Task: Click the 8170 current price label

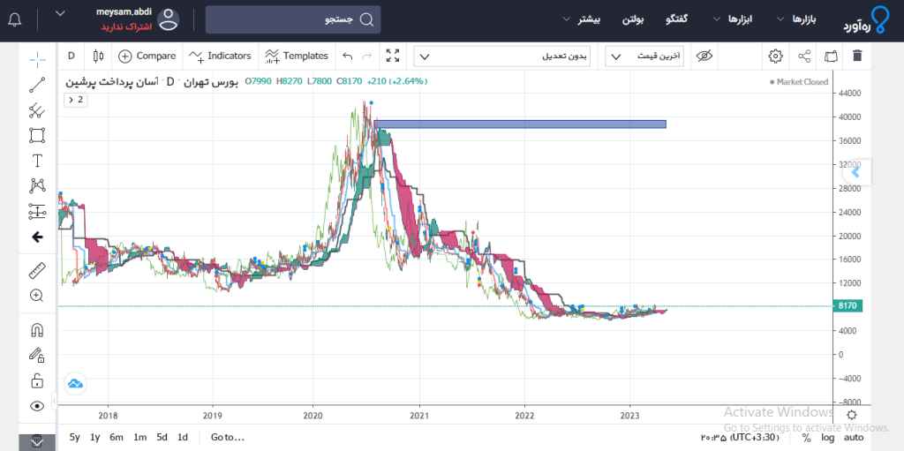Action: [x=848, y=306]
